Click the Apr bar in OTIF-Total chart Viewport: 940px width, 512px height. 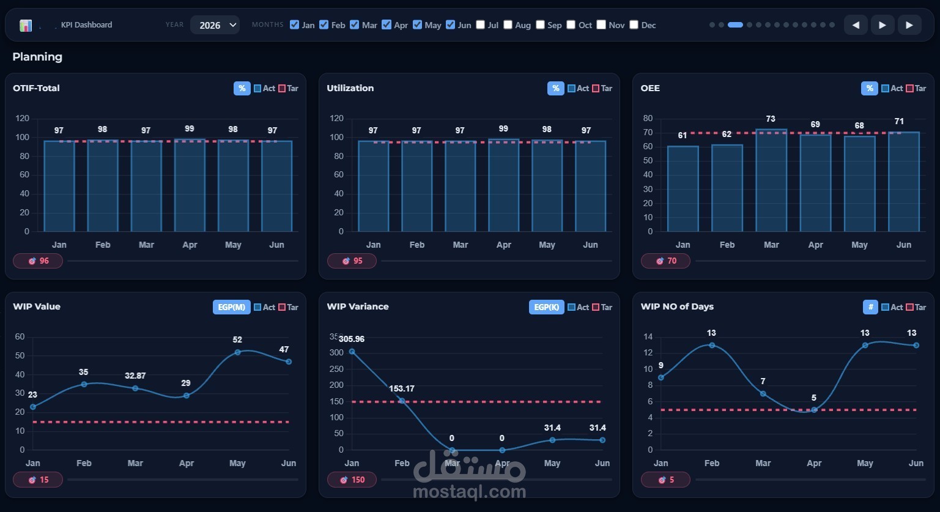[190, 185]
